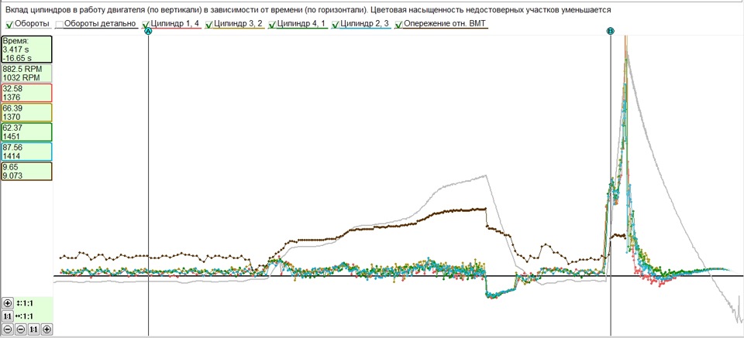Viewport: 744px width, 338px height.
Task: Click the horizontal zoom-in plus button
Action: click(47, 329)
